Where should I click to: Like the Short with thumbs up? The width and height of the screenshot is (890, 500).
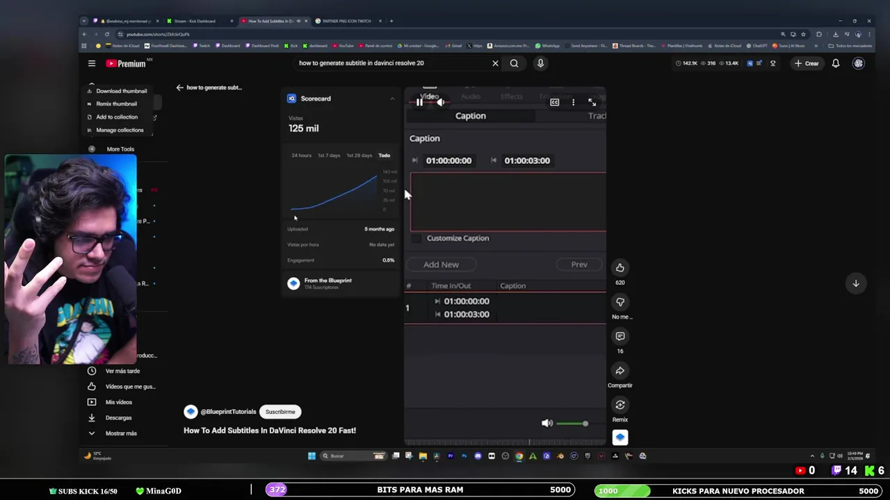[x=620, y=267]
